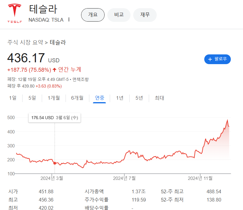Image resolution: width=243 pixels, height=210 pixels.
Task: Click the chart peak near December
Action: coord(227,120)
